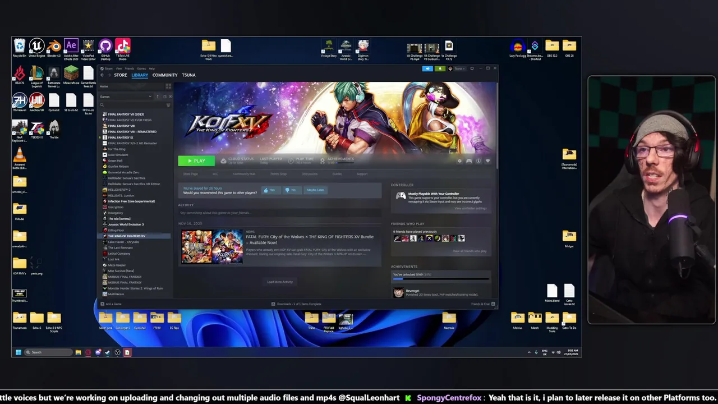The width and height of the screenshot is (718, 404).
Task: Click the Windows taskbar Search box
Action: click(48, 352)
